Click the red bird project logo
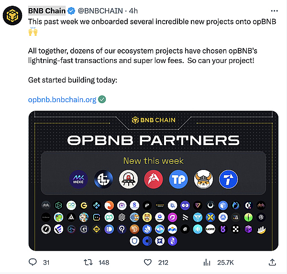The image size is (287, 274). [154, 179]
